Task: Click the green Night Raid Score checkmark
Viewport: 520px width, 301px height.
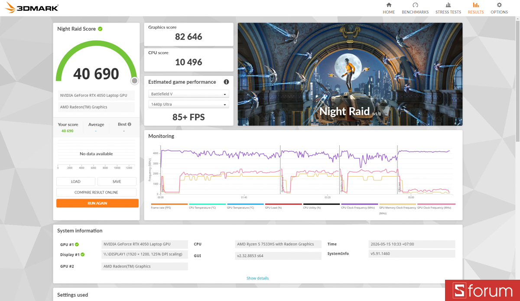Action: tap(100, 29)
